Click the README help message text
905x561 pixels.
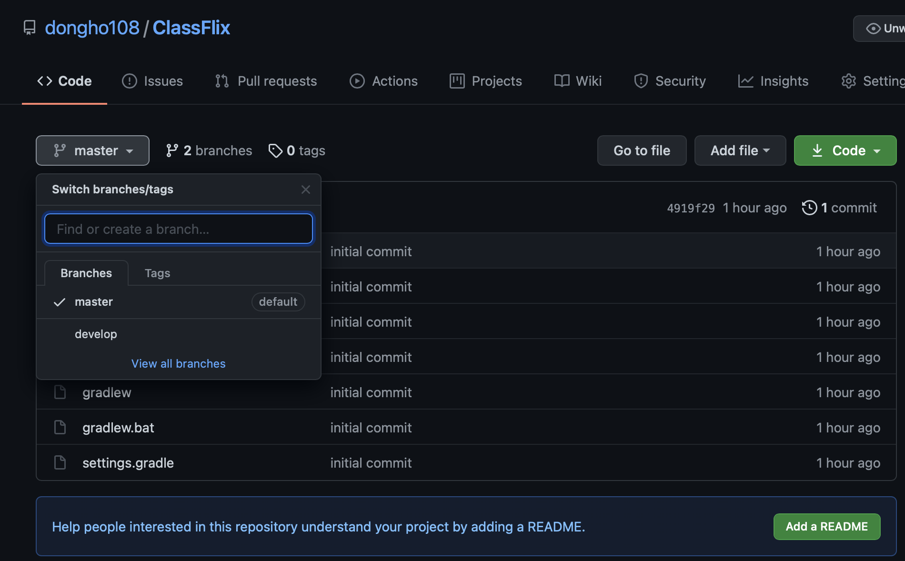(x=318, y=527)
